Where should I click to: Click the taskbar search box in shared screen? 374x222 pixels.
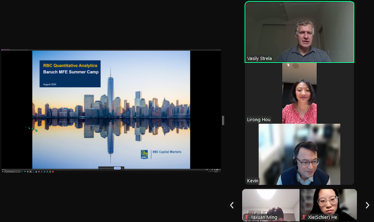tap(13, 171)
